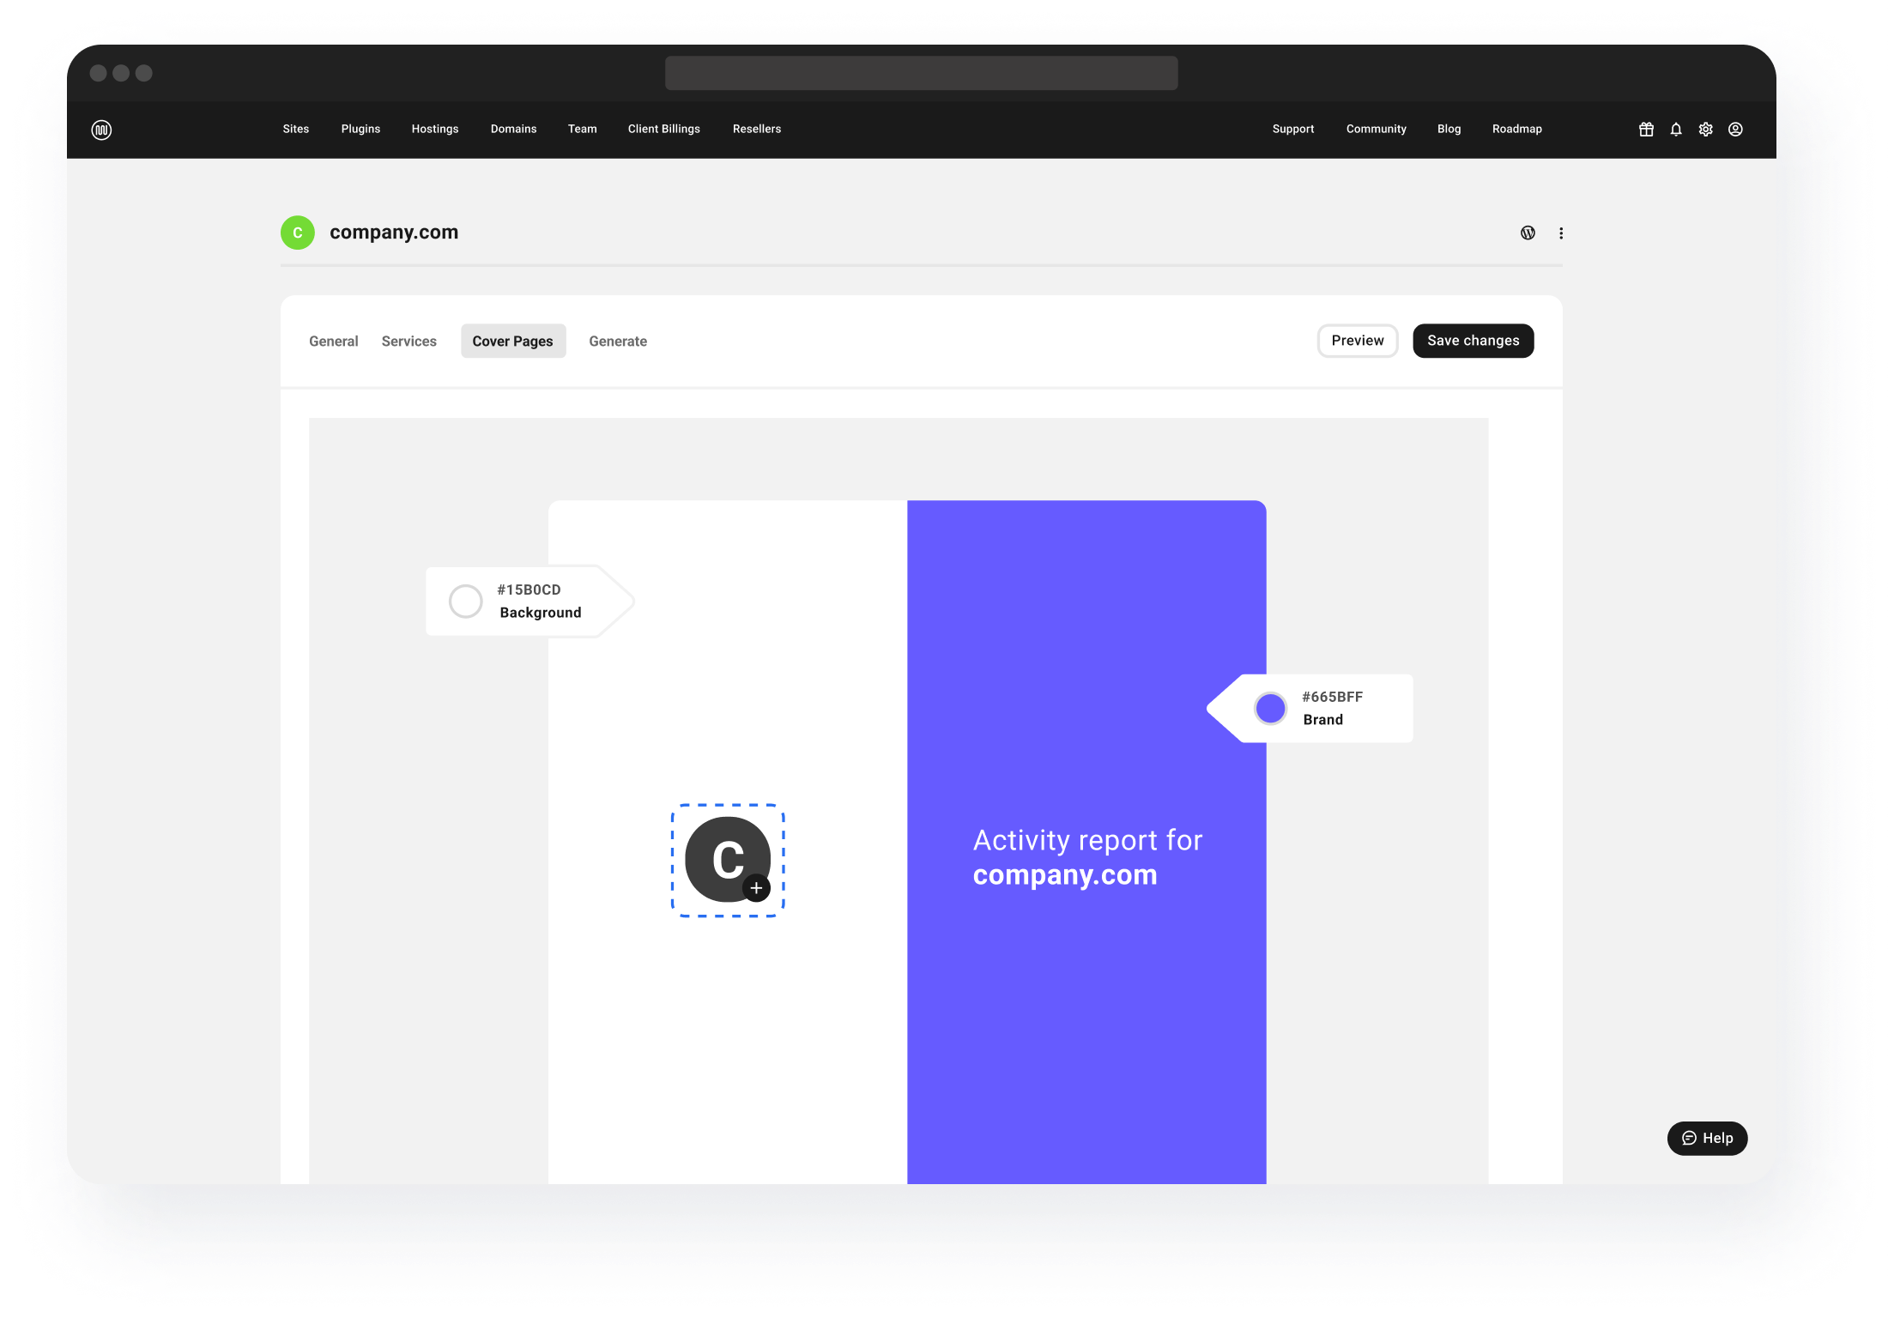Go to Plugins in the top menu
This screenshot has width=1888, height=1318.
click(x=360, y=129)
